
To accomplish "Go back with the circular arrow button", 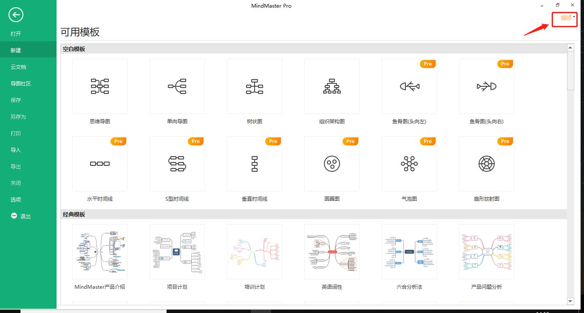I will click(16, 15).
